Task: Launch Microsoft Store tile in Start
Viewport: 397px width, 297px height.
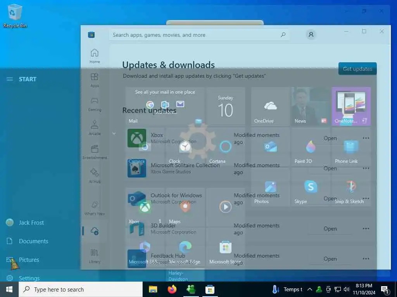Action: click(x=225, y=247)
